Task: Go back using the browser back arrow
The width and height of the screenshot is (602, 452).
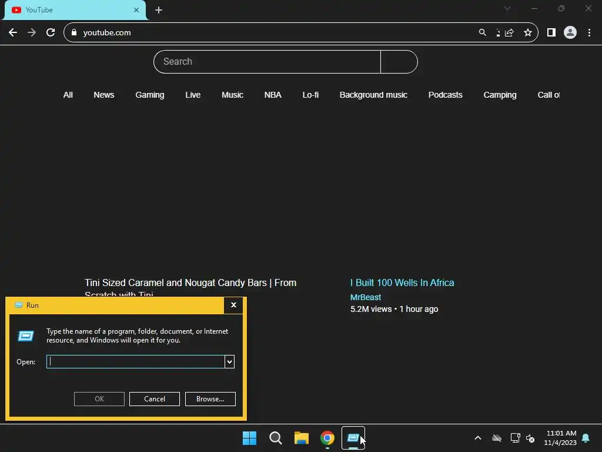Action: coord(13,33)
